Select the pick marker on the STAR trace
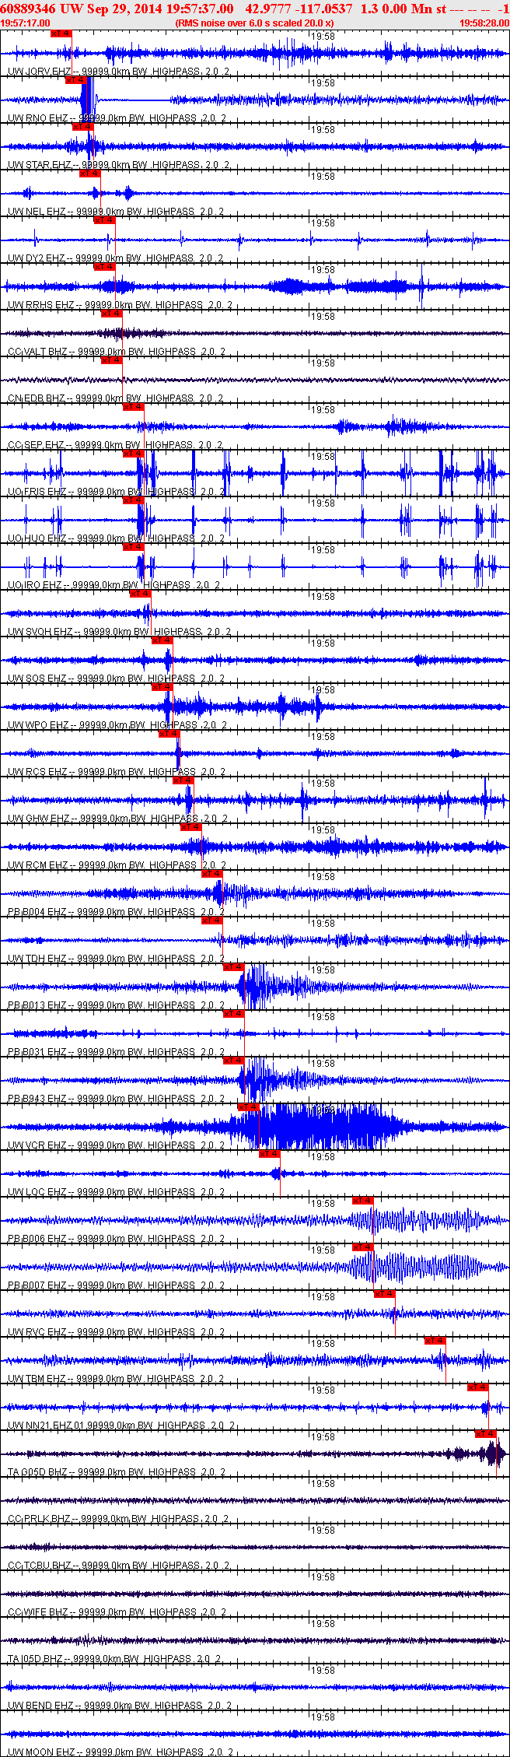Screen dimensions: 510x1757 pyautogui.click(x=82, y=127)
